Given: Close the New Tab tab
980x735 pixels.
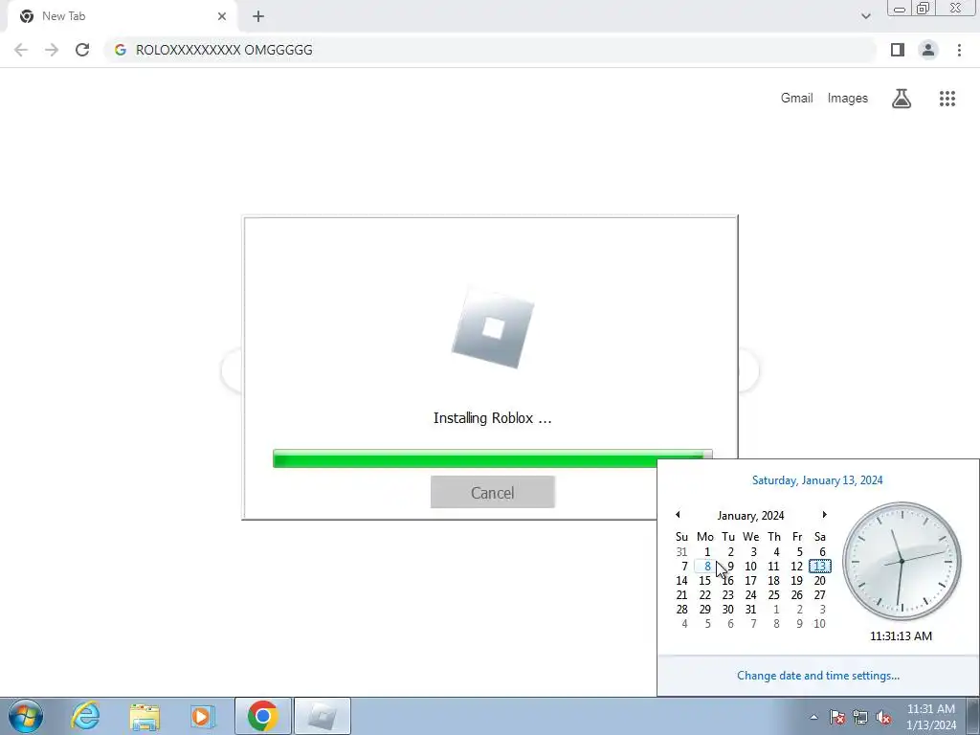Looking at the screenshot, I should tap(222, 16).
